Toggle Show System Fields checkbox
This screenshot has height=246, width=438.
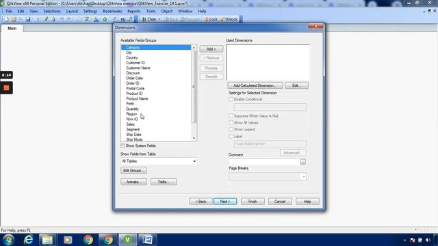coord(123,146)
